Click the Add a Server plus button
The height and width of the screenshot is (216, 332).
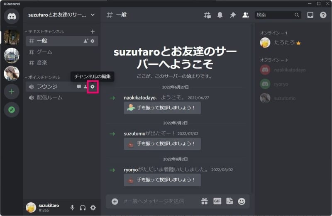coord(12,92)
